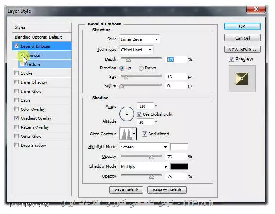The height and width of the screenshot is (214, 275).
Task: Enable the Outer Glow checkbox
Action: 17,136
